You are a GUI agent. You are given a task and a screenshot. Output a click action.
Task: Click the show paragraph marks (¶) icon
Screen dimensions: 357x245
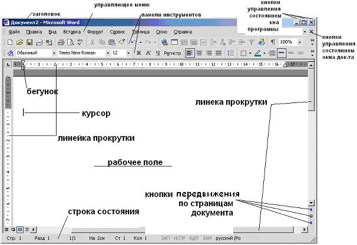(272, 42)
